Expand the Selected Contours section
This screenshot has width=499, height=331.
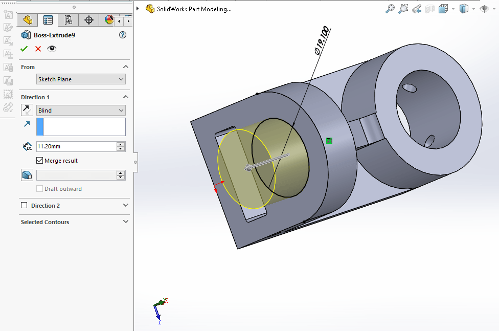click(126, 222)
